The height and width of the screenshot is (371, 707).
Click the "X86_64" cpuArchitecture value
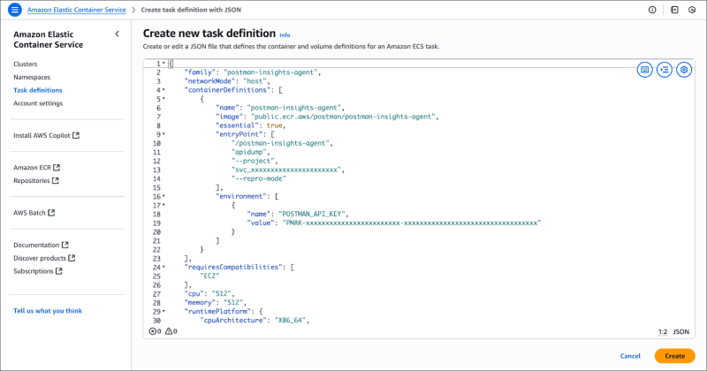coord(291,320)
